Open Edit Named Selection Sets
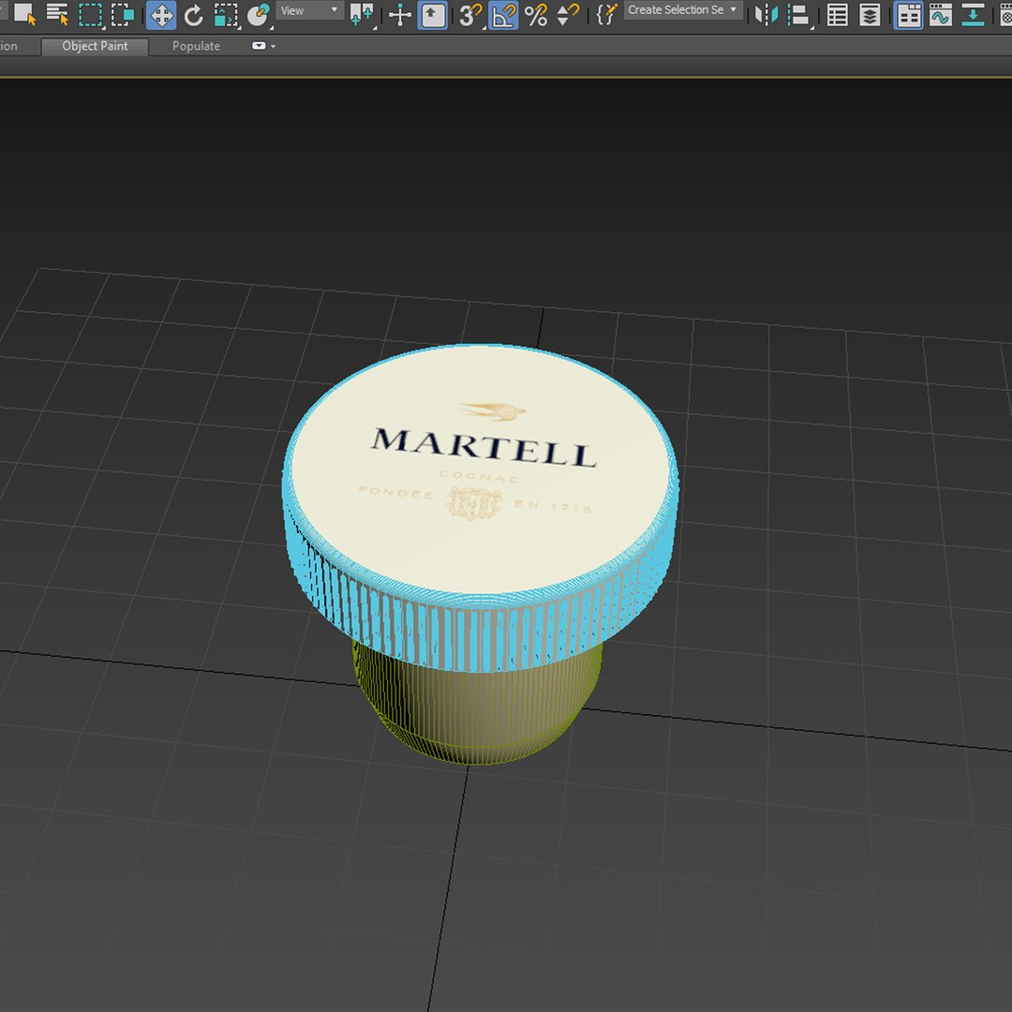 coord(606,14)
